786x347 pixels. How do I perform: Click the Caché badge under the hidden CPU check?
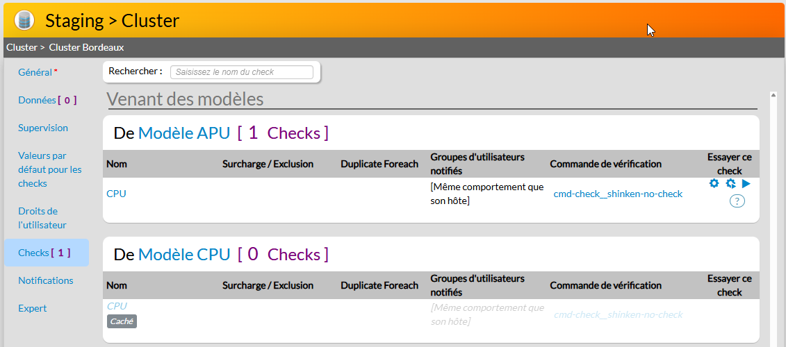point(122,321)
